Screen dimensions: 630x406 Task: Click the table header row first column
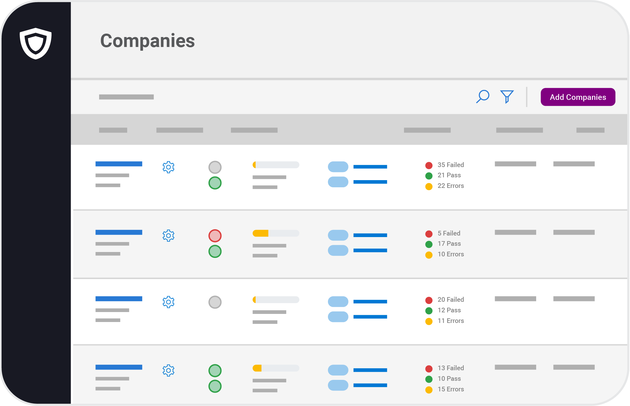(x=113, y=129)
